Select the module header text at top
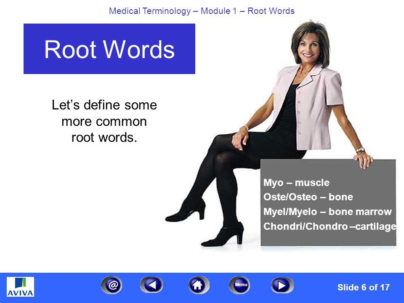 (202, 11)
